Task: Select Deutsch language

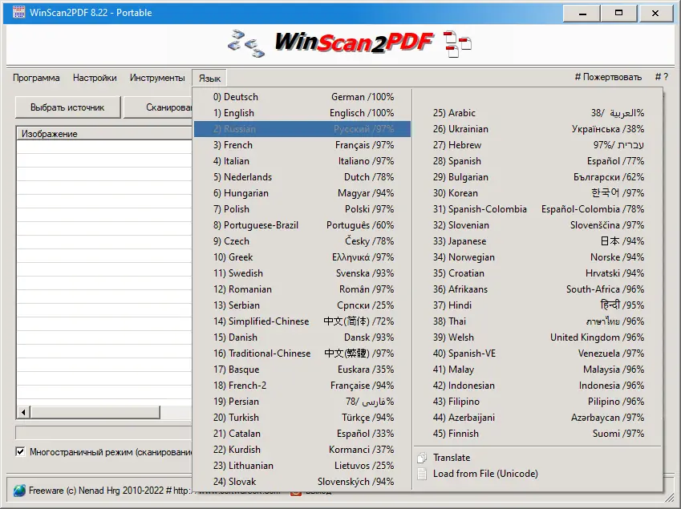Action: 302,97
